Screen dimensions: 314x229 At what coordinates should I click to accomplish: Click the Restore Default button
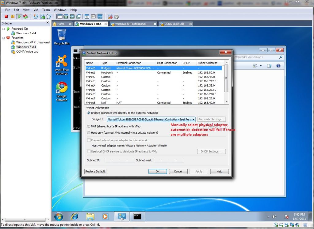(x=95, y=171)
